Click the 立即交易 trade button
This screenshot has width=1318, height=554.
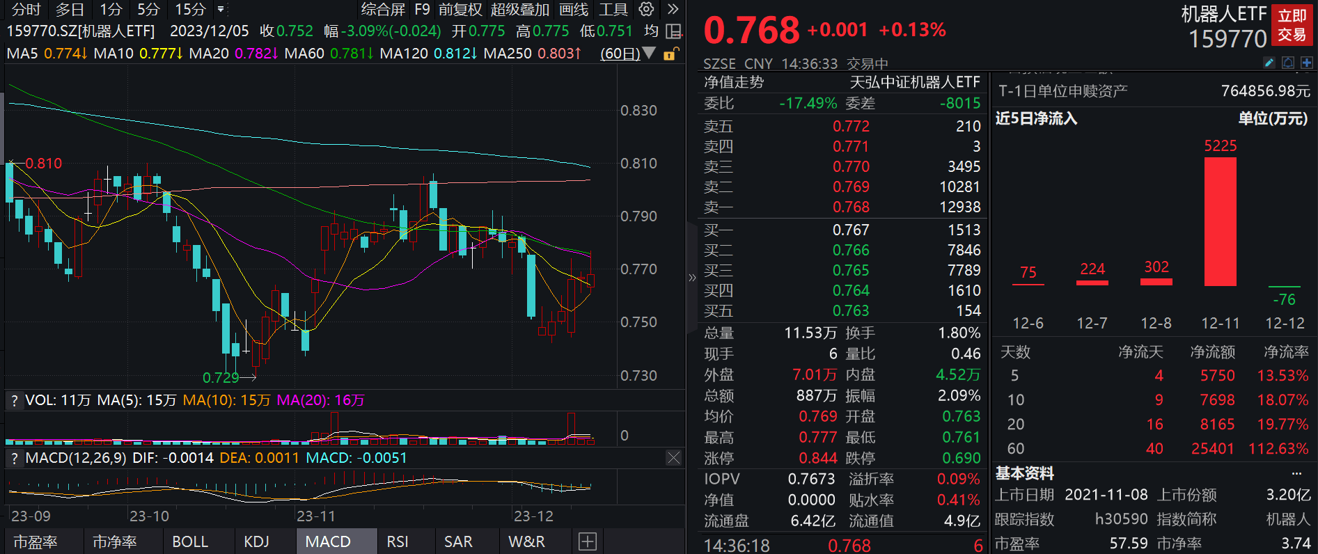click(x=1292, y=25)
